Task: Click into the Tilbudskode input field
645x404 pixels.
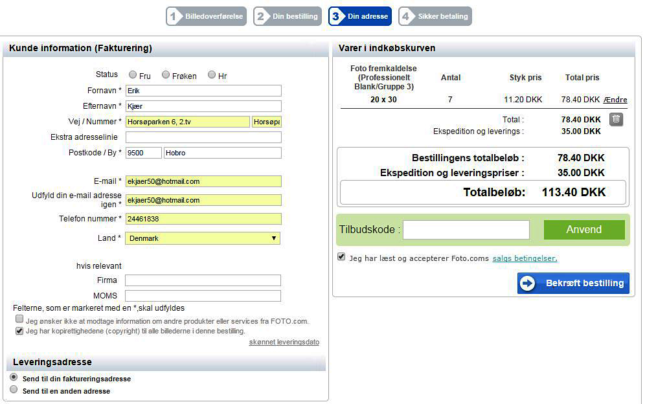Action: click(466, 230)
